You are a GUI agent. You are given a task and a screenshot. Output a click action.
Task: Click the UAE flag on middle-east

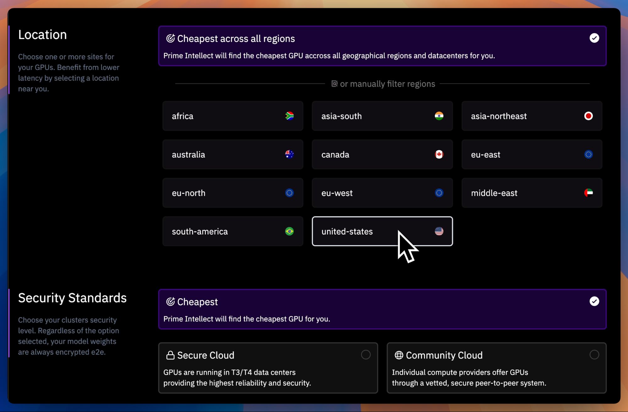[588, 193]
